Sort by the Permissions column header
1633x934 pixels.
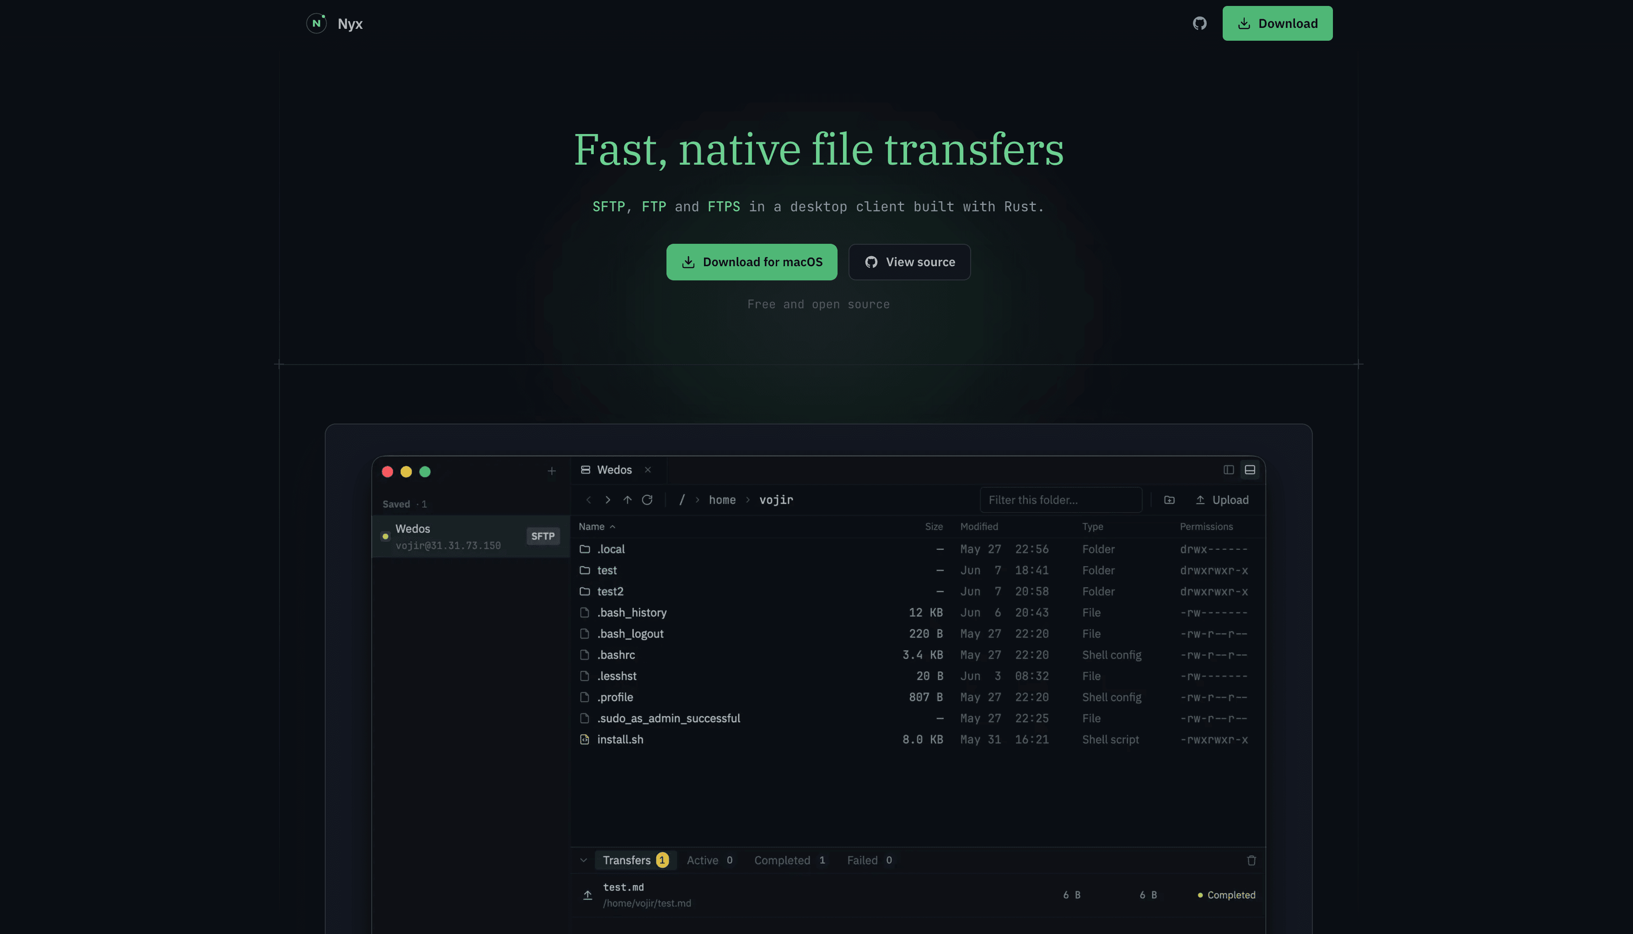click(x=1206, y=526)
